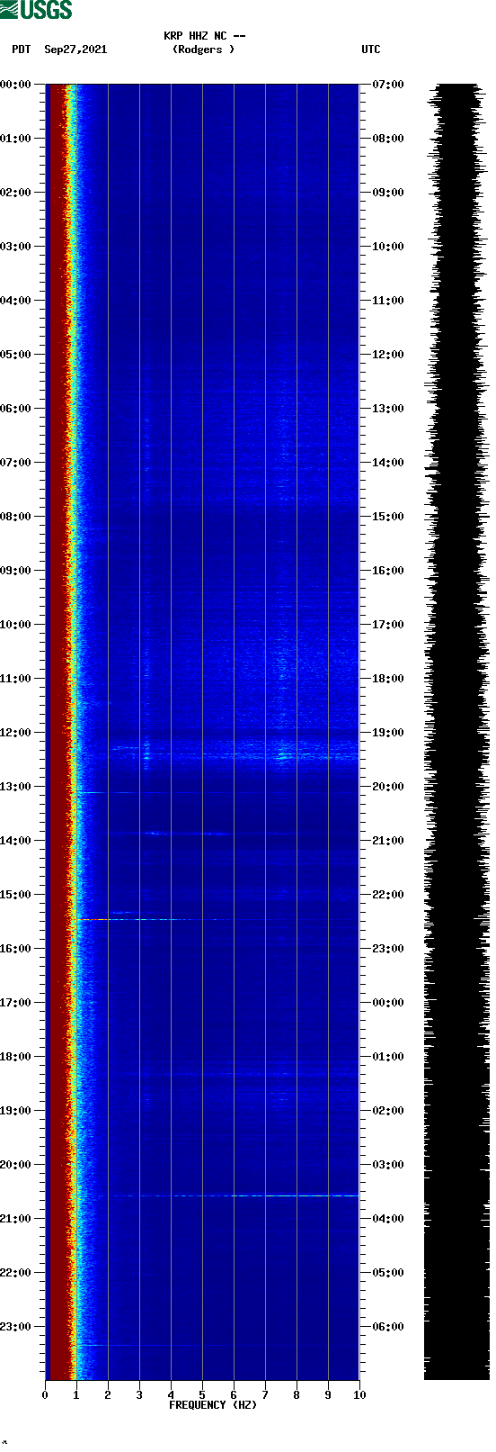Click the 07:00 UTC time label
This screenshot has width=496, height=1452.
[x=388, y=85]
